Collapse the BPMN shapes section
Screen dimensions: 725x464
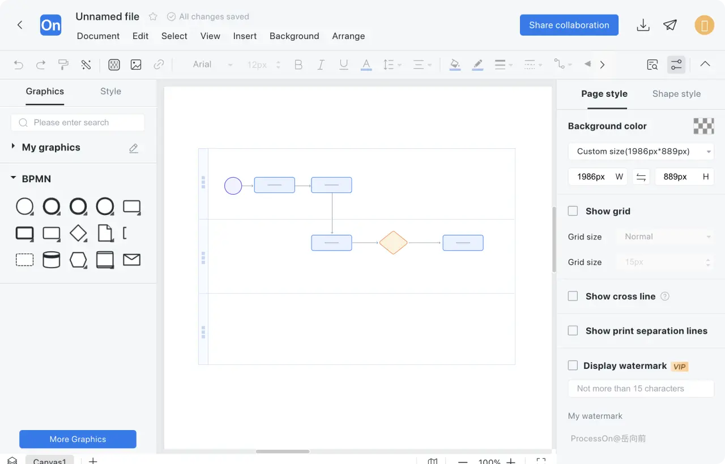pyautogui.click(x=14, y=178)
